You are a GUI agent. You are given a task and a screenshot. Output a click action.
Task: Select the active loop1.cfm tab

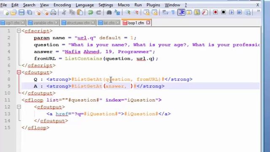point(136,23)
